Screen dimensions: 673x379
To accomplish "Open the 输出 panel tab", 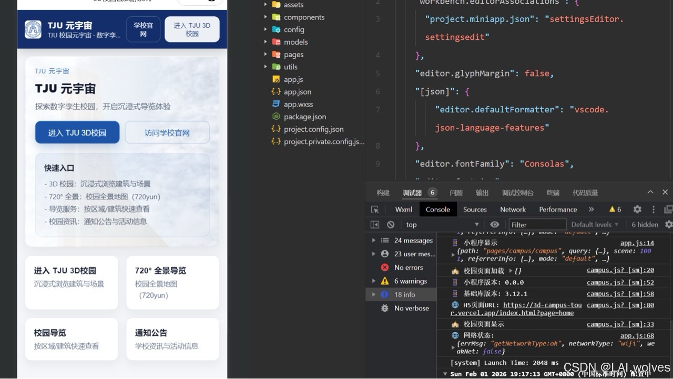I will (x=482, y=193).
